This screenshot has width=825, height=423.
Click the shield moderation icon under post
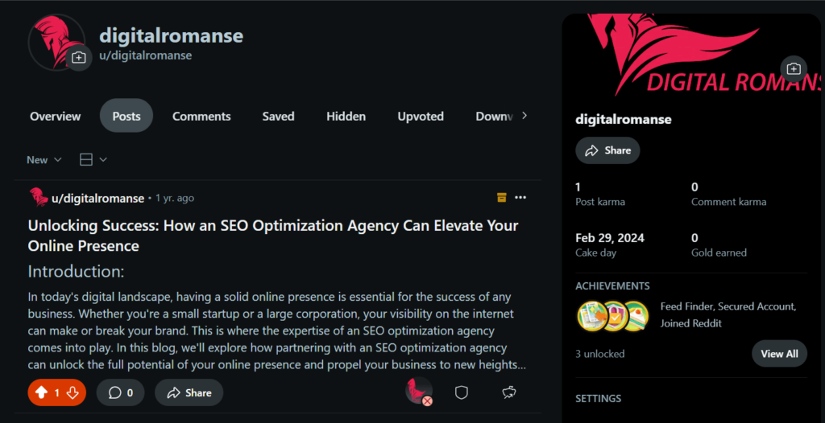coord(462,392)
